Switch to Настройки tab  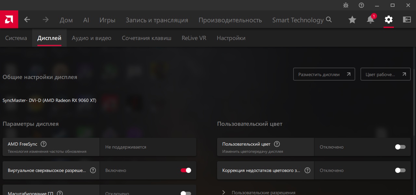coord(231,38)
